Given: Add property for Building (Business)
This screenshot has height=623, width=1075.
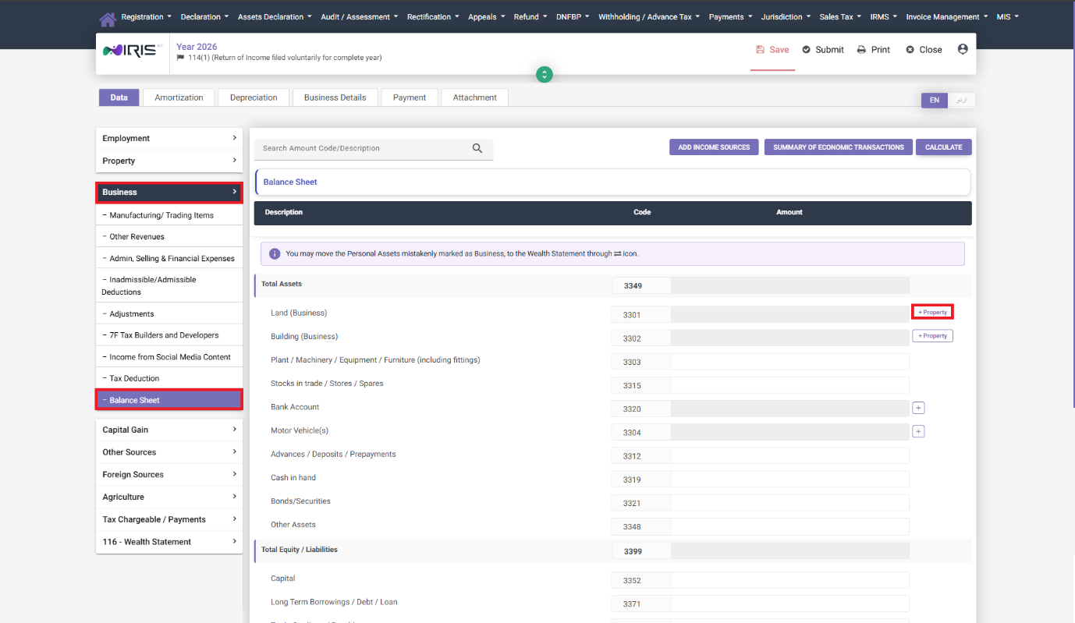Looking at the screenshot, I should click(x=932, y=336).
